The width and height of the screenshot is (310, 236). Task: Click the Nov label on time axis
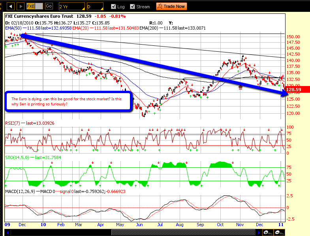click(240, 225)
